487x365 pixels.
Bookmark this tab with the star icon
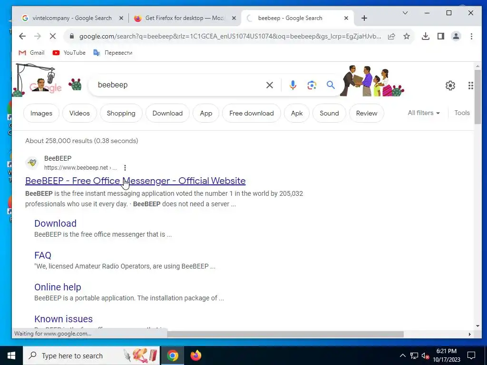click(x=407, y=36)
